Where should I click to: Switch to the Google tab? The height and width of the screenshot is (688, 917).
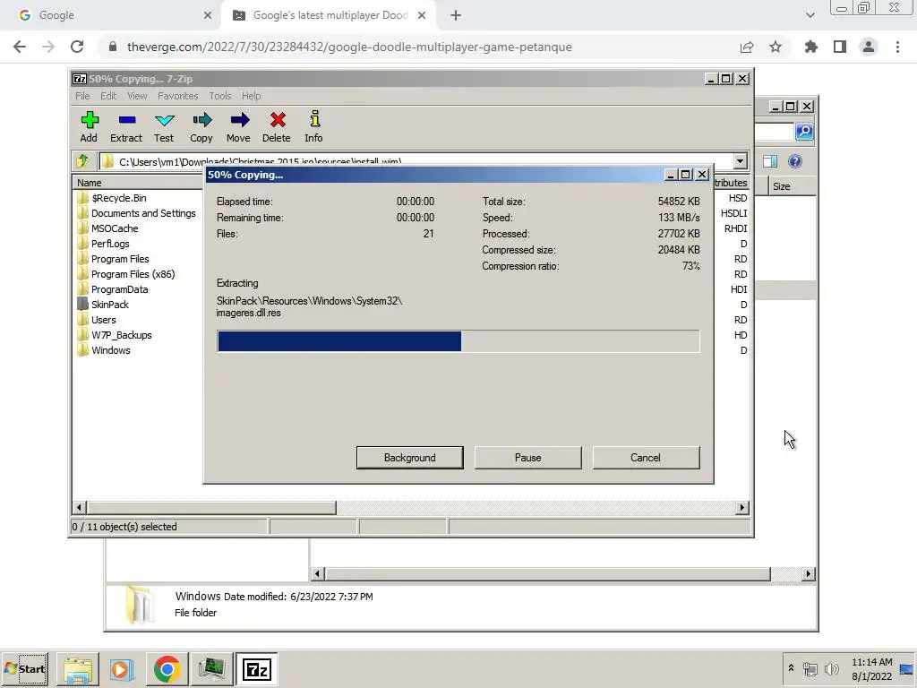(111, 15)
